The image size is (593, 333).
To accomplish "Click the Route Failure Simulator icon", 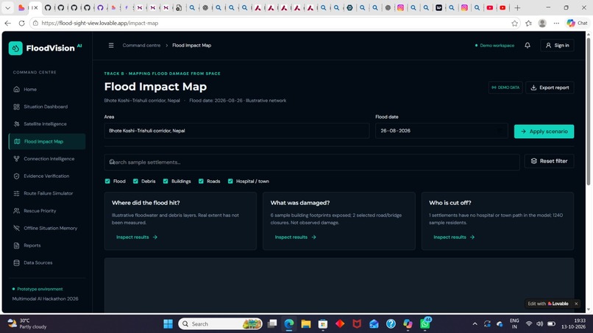I will tap(16, 193).
